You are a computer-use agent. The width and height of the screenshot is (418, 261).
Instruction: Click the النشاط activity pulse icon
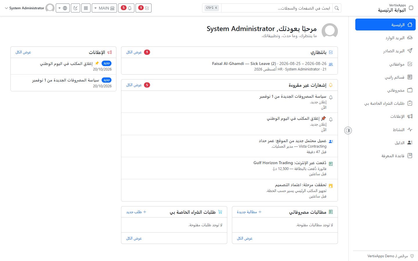tap(410, 130)
